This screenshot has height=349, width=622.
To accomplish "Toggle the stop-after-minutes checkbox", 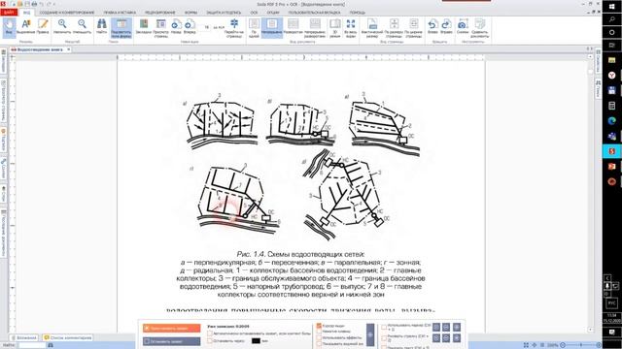I will pyautogui.click(x=210, y=340).
